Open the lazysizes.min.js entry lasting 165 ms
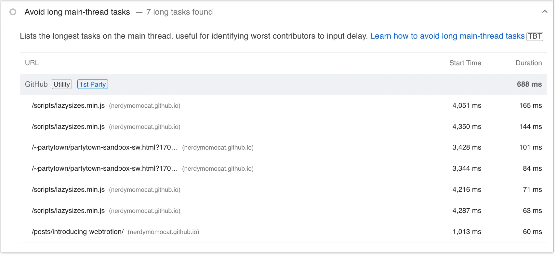The height and width of the screenshot is (257, 556). [x=68, y=105]
